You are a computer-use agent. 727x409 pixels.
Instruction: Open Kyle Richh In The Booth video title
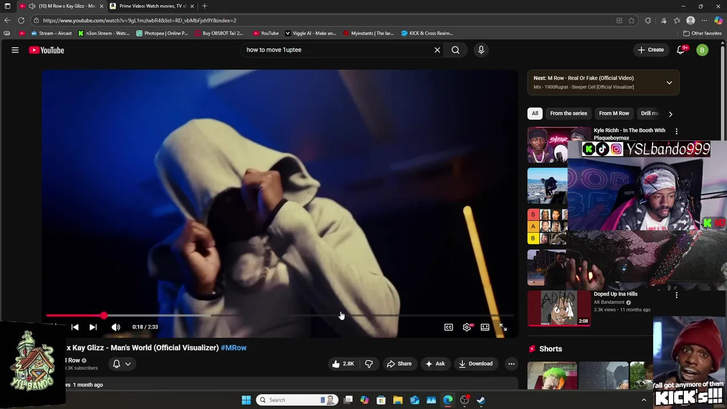pos(629,134)
